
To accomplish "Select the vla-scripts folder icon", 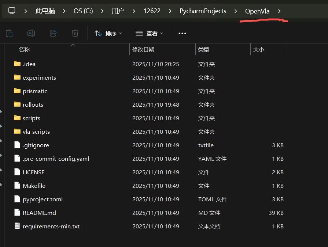I will 17,131.
